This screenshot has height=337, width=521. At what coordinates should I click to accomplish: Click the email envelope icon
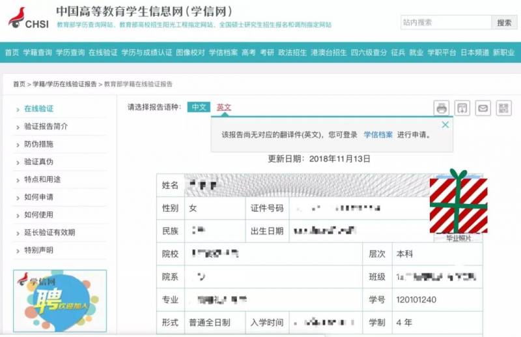click(483, 108)
